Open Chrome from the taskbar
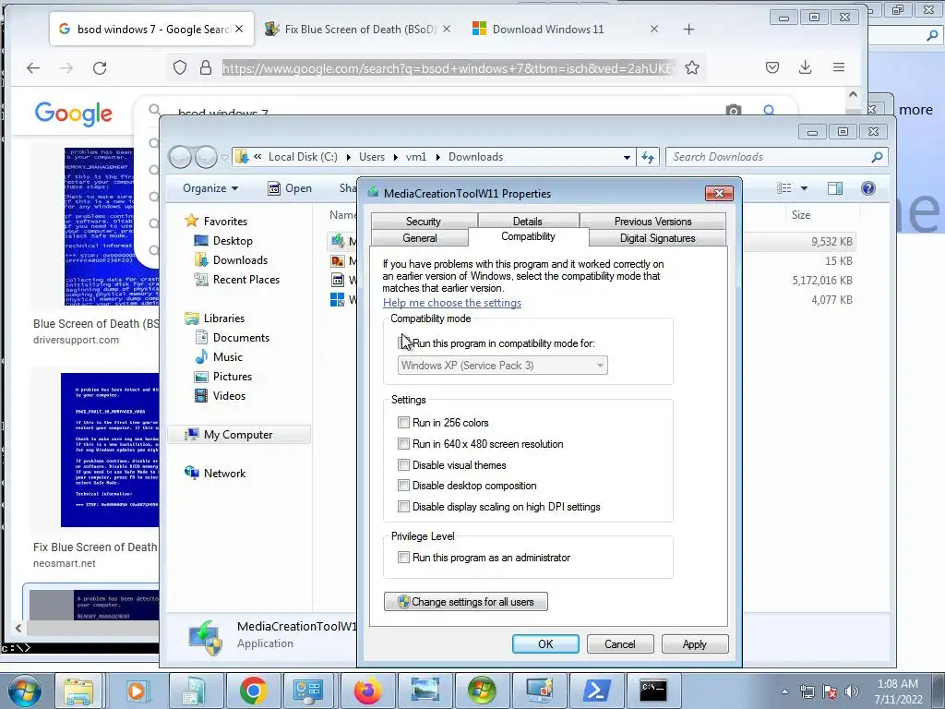The width and height of the screenshot is (945, 709). (254, 690)
